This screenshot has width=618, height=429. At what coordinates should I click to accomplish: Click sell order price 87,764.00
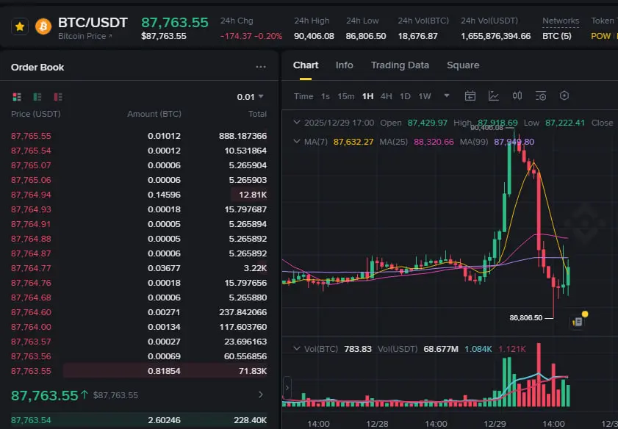(x=31, y=327)
